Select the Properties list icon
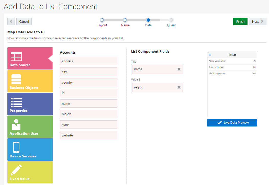The image size is (269, 185). (x=16, y=102)
